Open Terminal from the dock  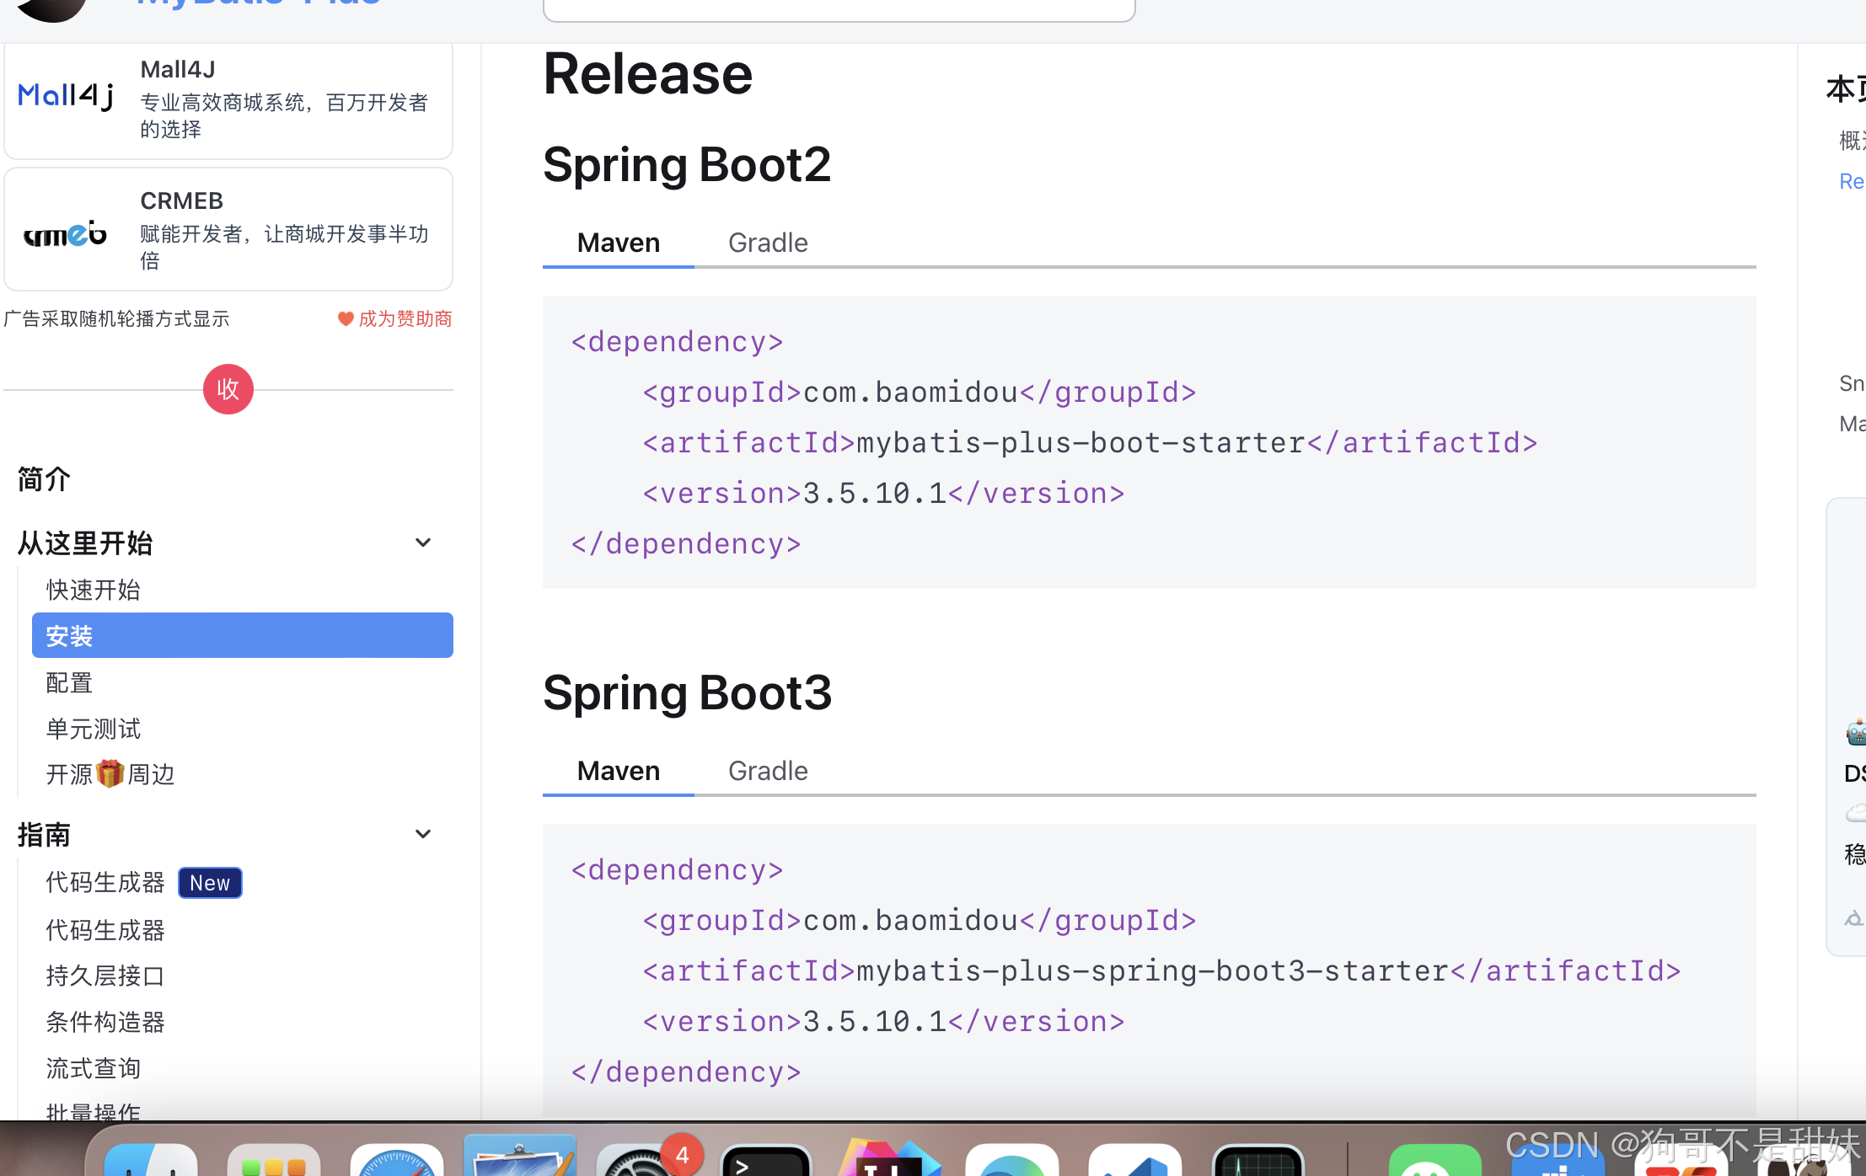[765, 1163]
